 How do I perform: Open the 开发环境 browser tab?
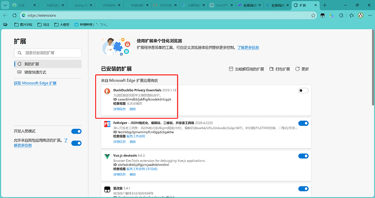pyautogui.click(x=109, y=5)
